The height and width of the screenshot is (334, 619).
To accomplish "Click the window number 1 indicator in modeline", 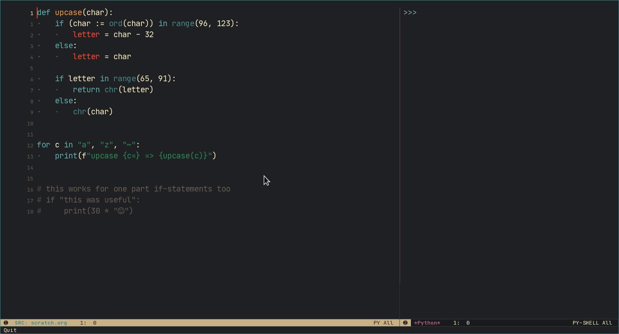I will click(6, 323).
